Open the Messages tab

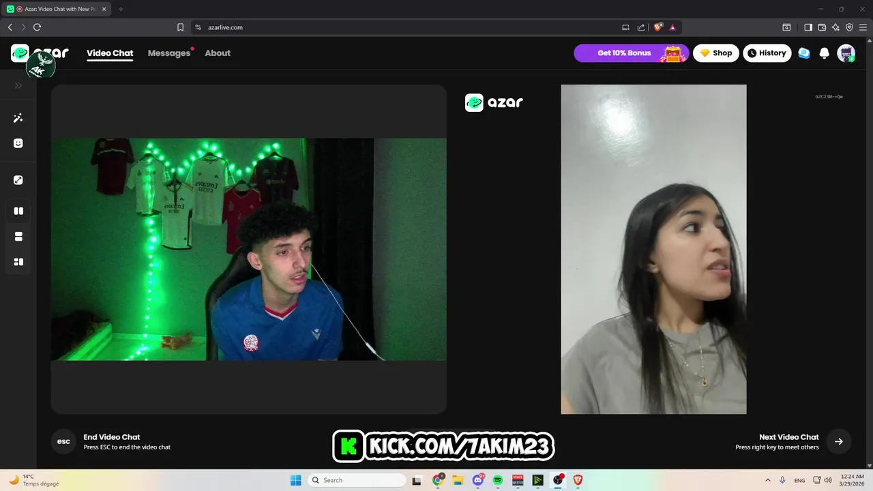pos(169,53)
